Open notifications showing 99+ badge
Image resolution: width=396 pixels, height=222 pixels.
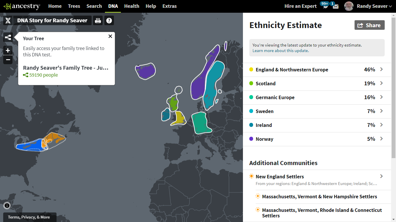[x=325, y=6]
